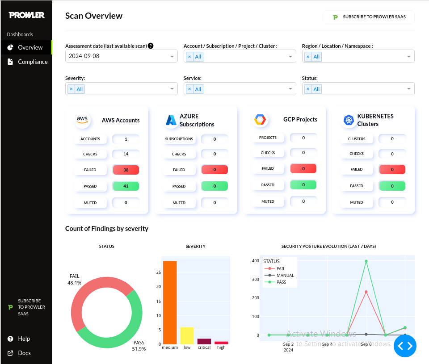
Task: Click the Help question mark icon
Action: coord(10,339)
